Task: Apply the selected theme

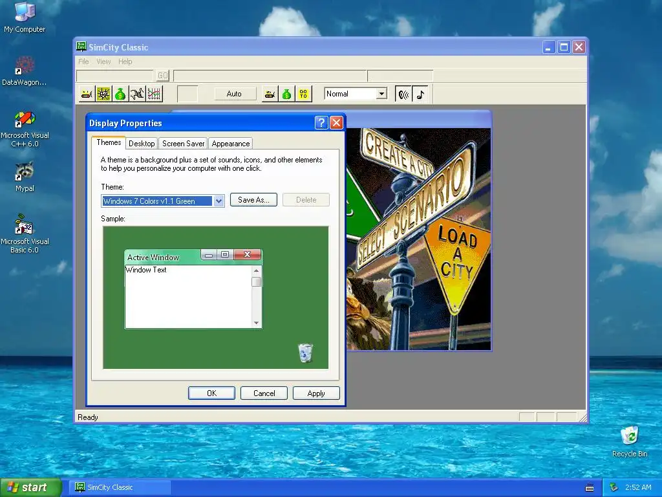Action: pos(316,393)
